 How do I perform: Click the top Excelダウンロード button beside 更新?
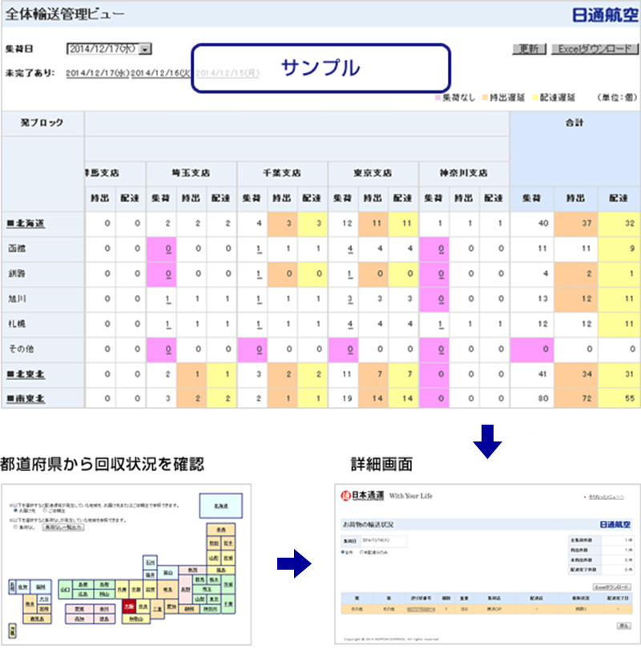[595, 49]
